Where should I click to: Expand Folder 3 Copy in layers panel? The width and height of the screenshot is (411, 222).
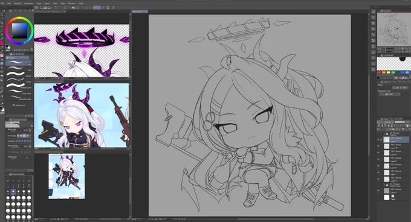(x=384, y=185)
